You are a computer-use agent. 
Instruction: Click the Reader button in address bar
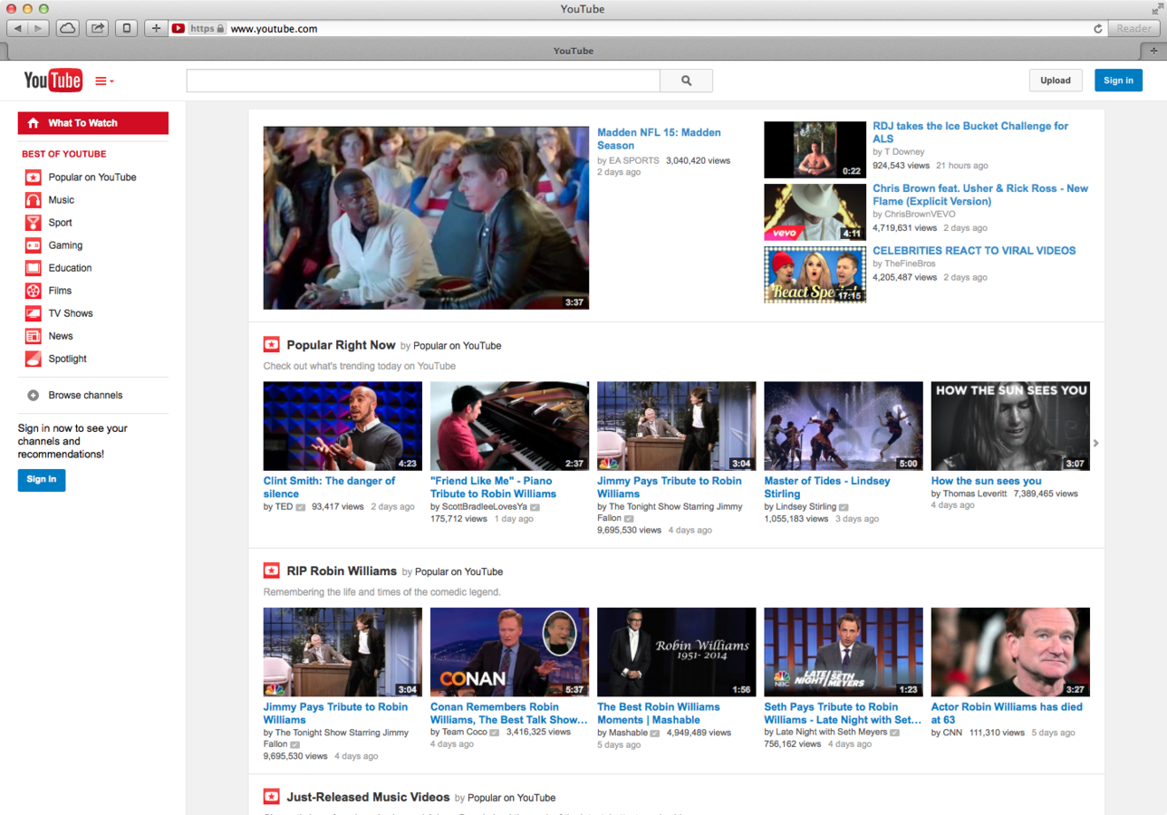click(1133, 29)
